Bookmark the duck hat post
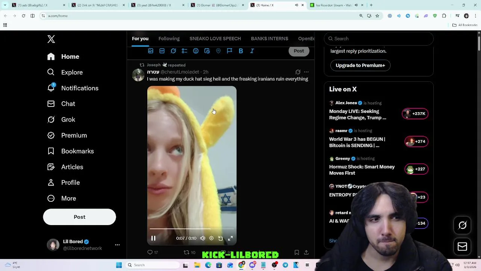This screenshot has width=481, height=271. click(x=296, y=252)
